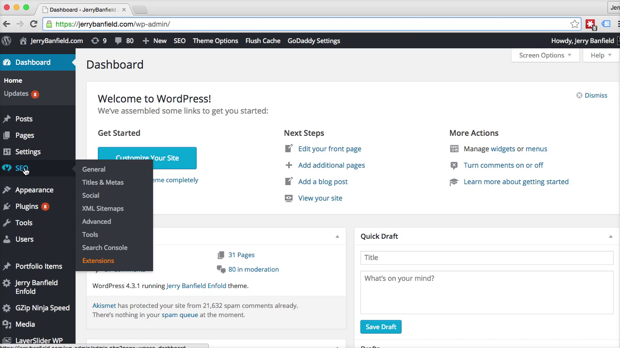Click the Customize Your Site button
This screenshot has height=348, width=620.
click(x=147, y=158)
